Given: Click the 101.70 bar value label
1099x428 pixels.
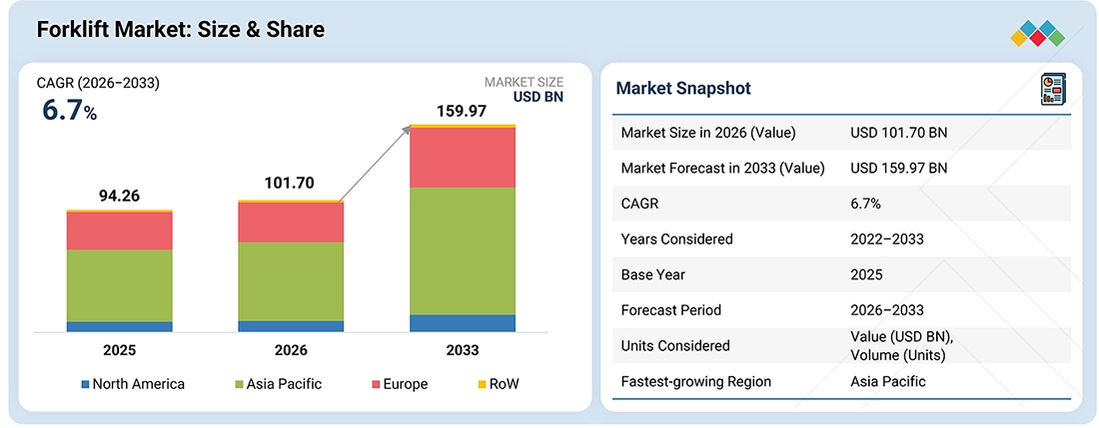Looking at the screenshot, I should (x=290, y=184).
